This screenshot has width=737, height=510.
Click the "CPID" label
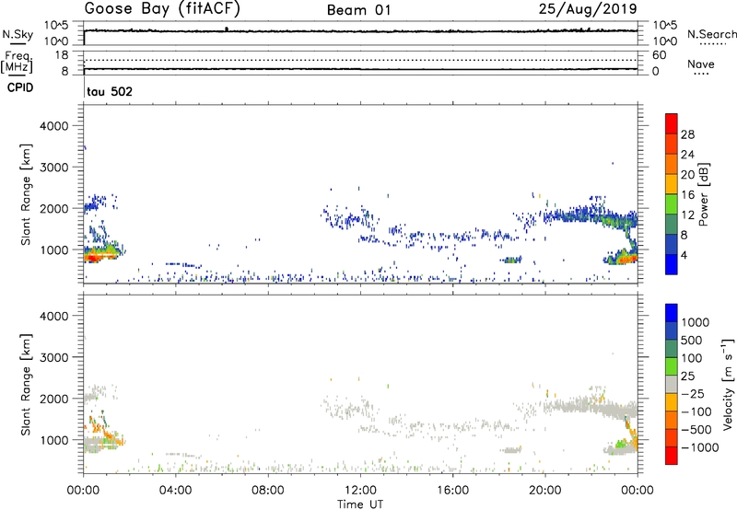tap(20, 87)
